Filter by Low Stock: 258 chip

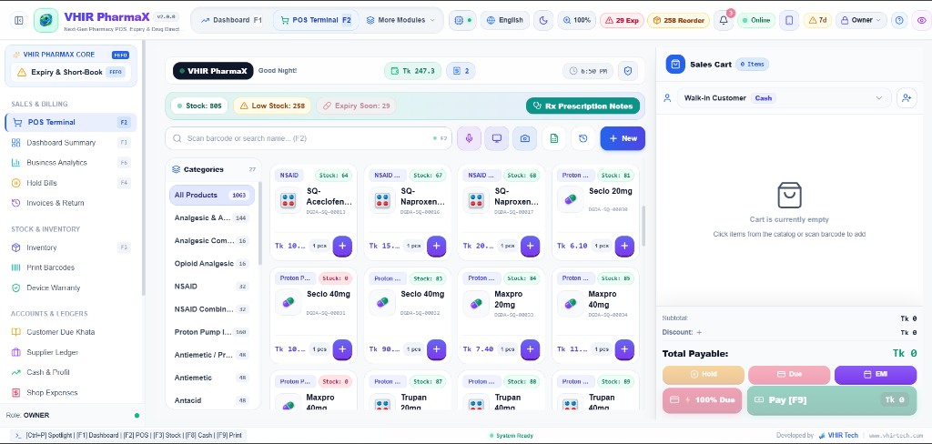271,106
